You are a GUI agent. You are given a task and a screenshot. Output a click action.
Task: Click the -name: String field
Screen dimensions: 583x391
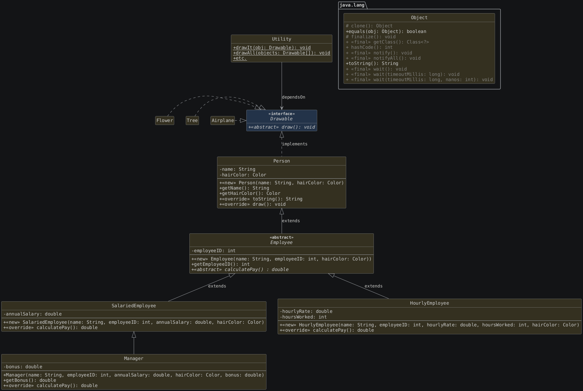pyautogui.click(x=237, y=169)
